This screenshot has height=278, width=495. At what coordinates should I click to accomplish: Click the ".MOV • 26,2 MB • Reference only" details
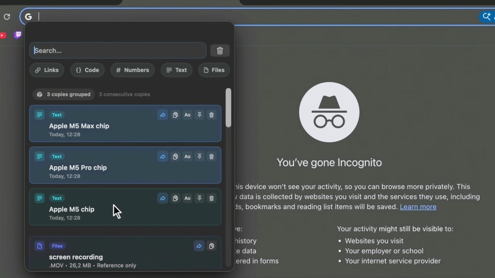pos(93,266)
